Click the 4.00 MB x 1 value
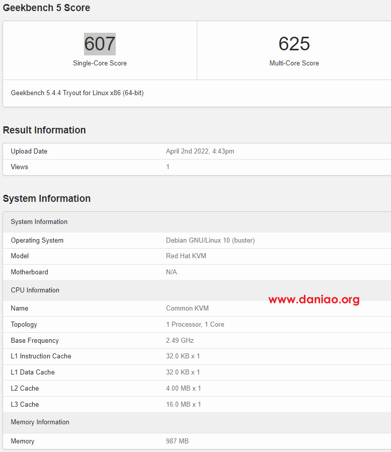This screenshot has height=452, width=391. tap(184, 389)
